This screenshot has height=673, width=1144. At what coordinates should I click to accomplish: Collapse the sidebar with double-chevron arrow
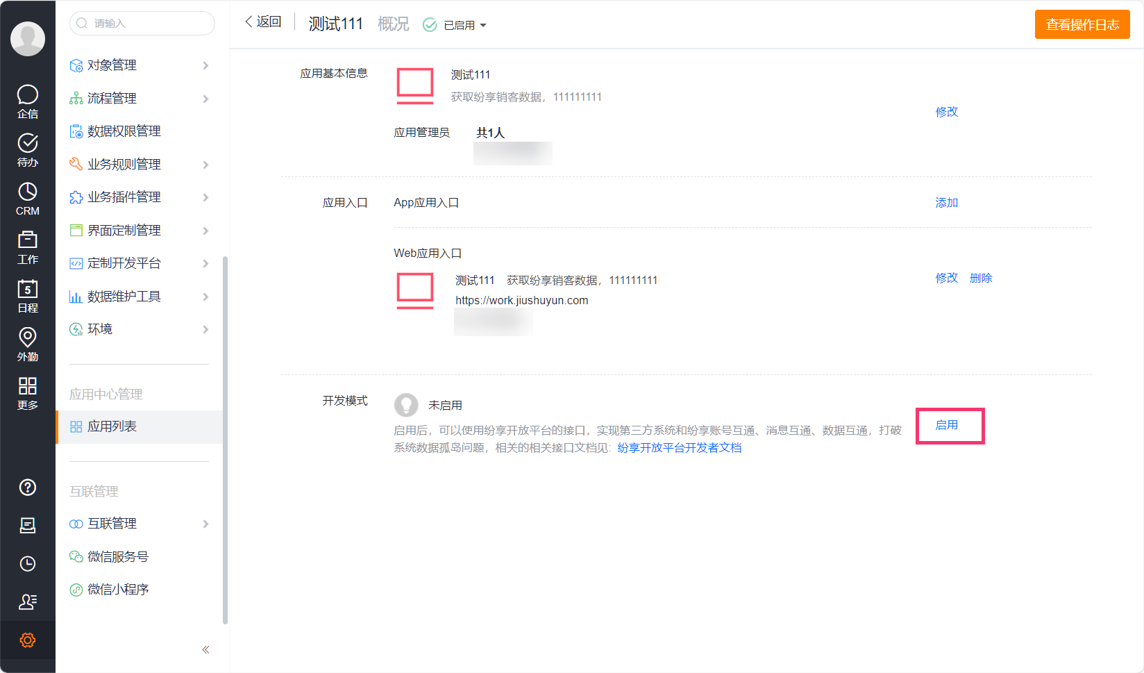click(205, 649)
